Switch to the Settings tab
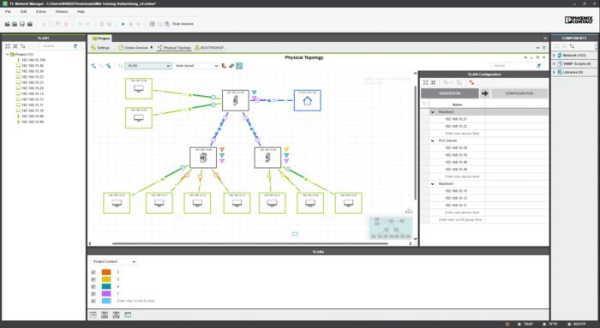This screenshot has width=600, height=328. pyautogui.click(x=100, y=48)
